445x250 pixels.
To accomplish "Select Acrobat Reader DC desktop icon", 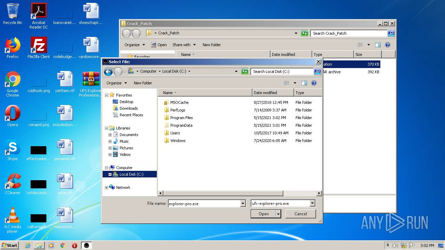I will point(39,16).
